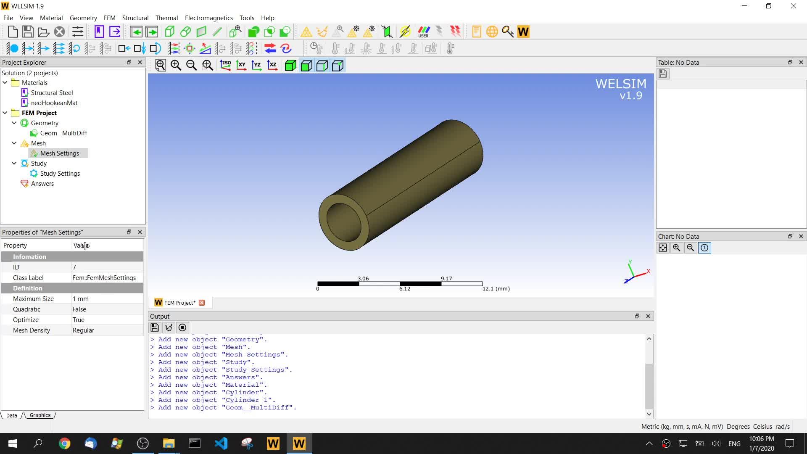The height and width of the screenshot is (454, 807).
Task: Add a box geometry shape
Action: point(170,32)
